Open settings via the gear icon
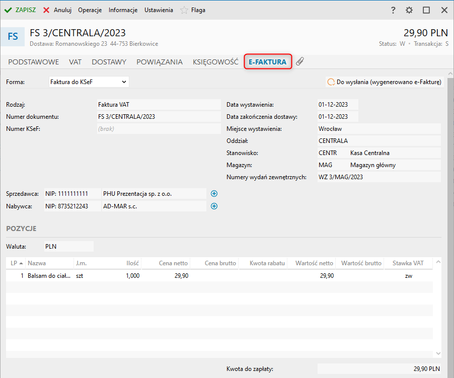454x378 pixels. point(409,10)
